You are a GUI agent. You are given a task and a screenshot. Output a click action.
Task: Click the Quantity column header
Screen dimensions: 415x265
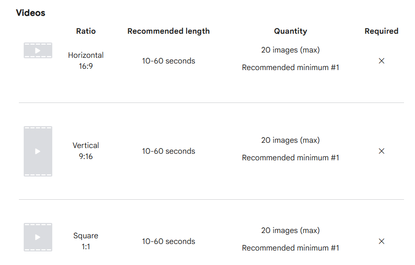pos(290,31)
